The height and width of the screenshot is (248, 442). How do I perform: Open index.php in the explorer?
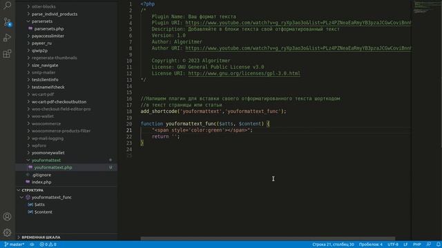41,182
